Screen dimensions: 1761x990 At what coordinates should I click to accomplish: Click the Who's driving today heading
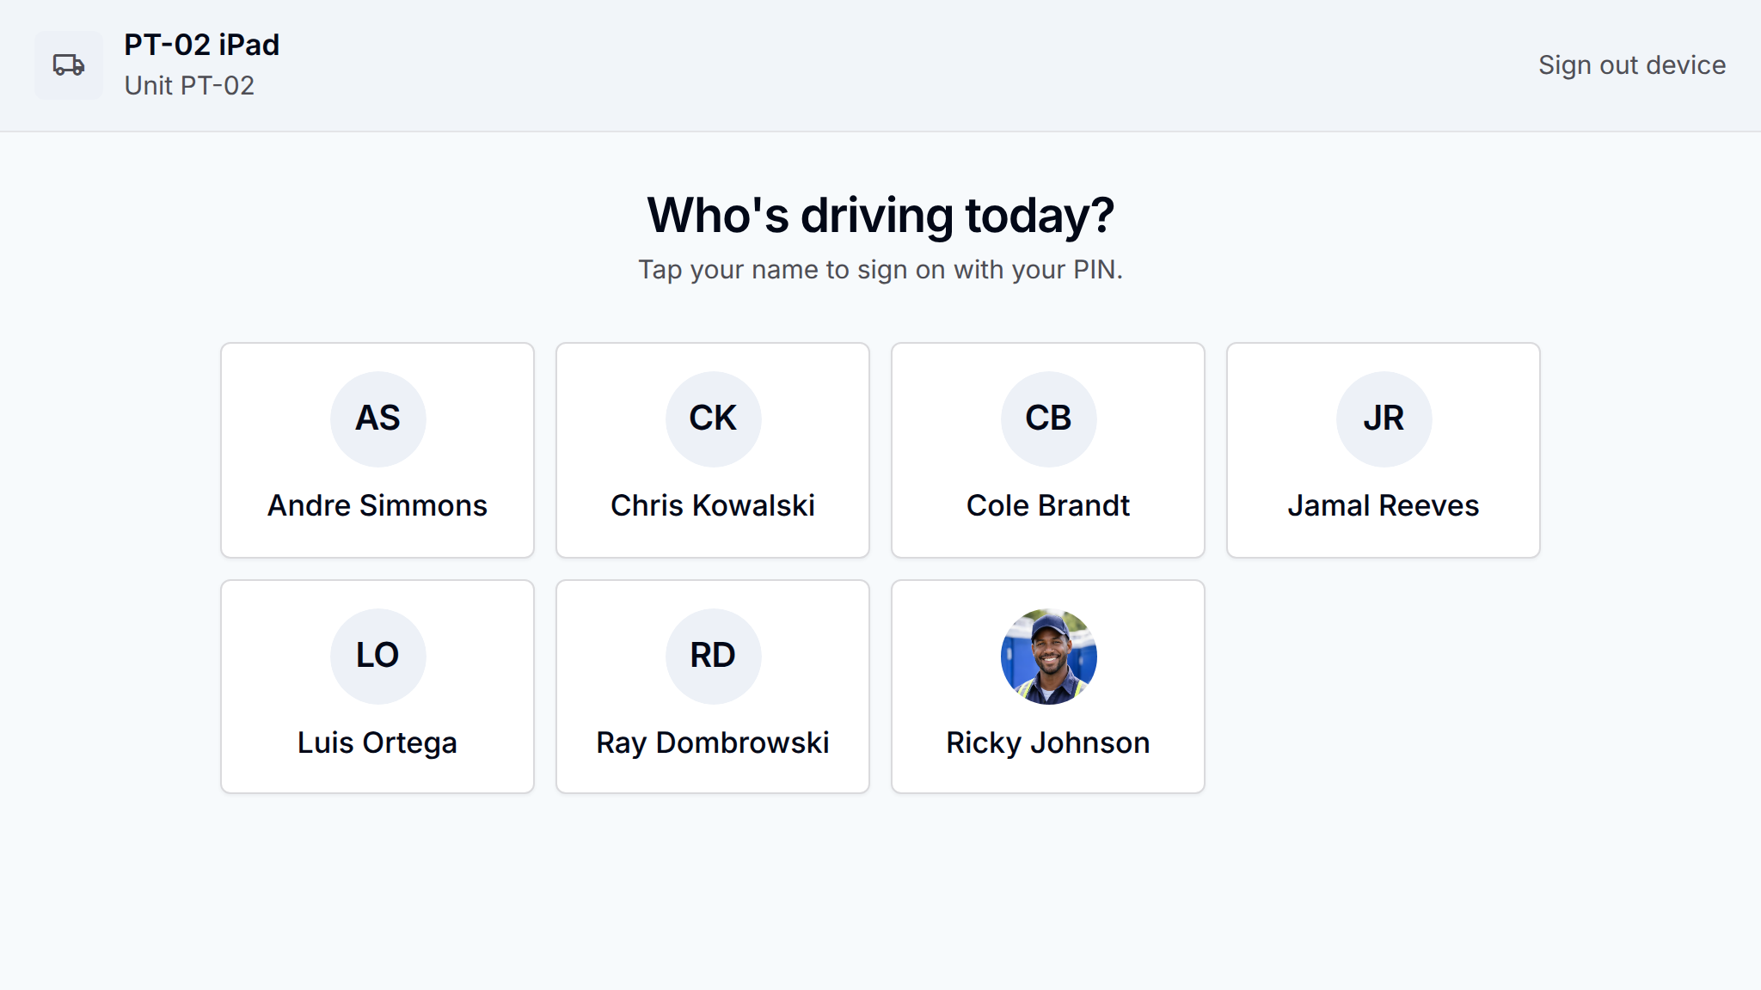point(880,215)
